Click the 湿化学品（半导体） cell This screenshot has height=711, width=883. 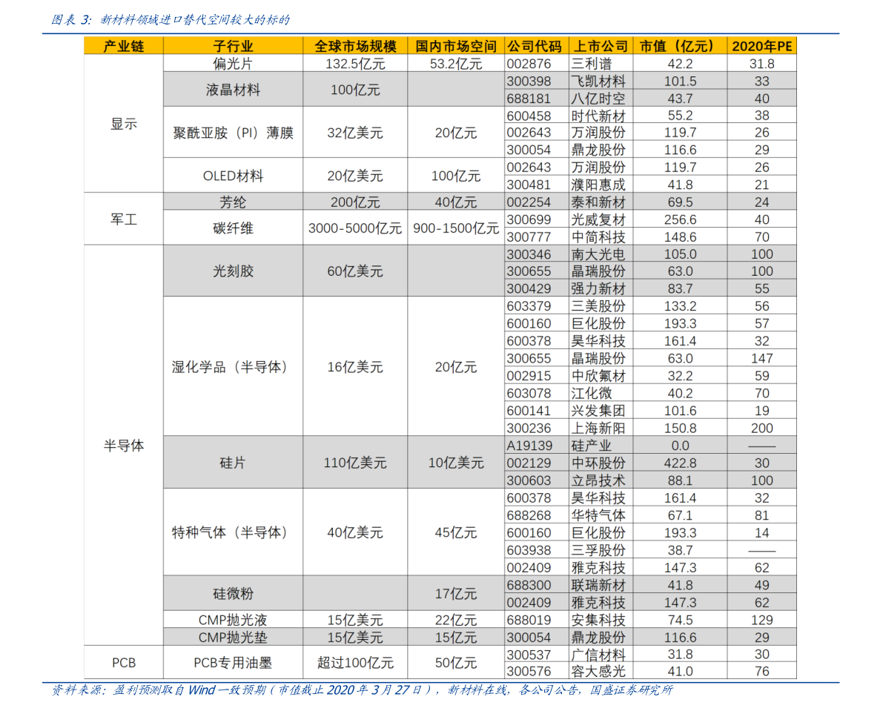pyautogui.click(x=233, y=366)
